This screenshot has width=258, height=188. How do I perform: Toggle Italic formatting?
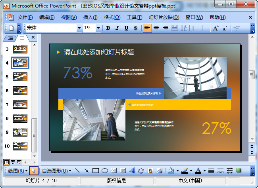[117, 28]
